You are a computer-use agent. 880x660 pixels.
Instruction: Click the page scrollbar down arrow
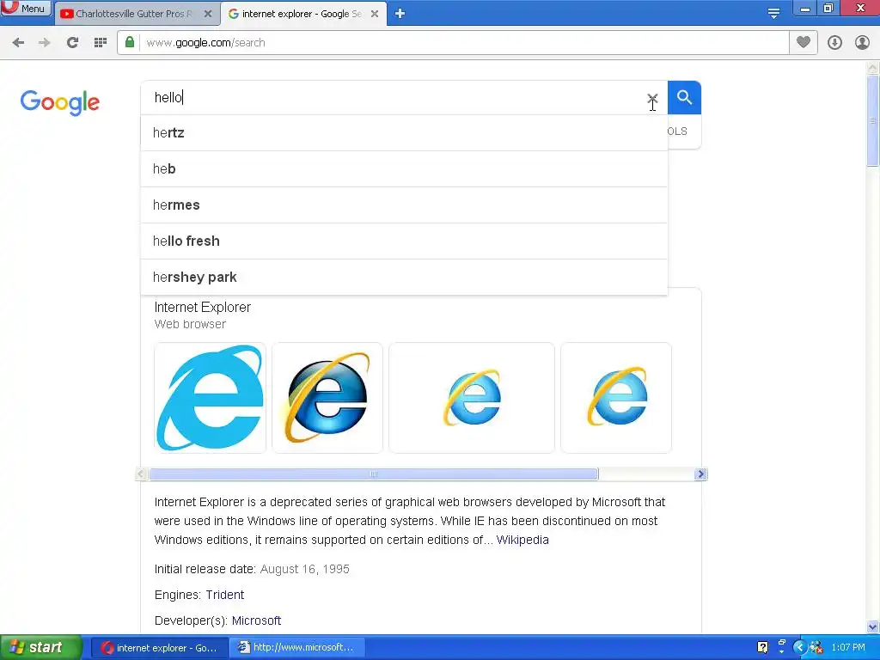[873, 626]
